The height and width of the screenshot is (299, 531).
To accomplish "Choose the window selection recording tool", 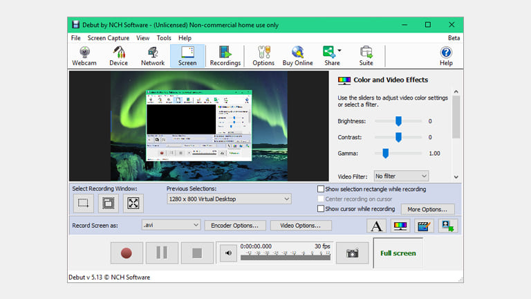I will 109,203.
